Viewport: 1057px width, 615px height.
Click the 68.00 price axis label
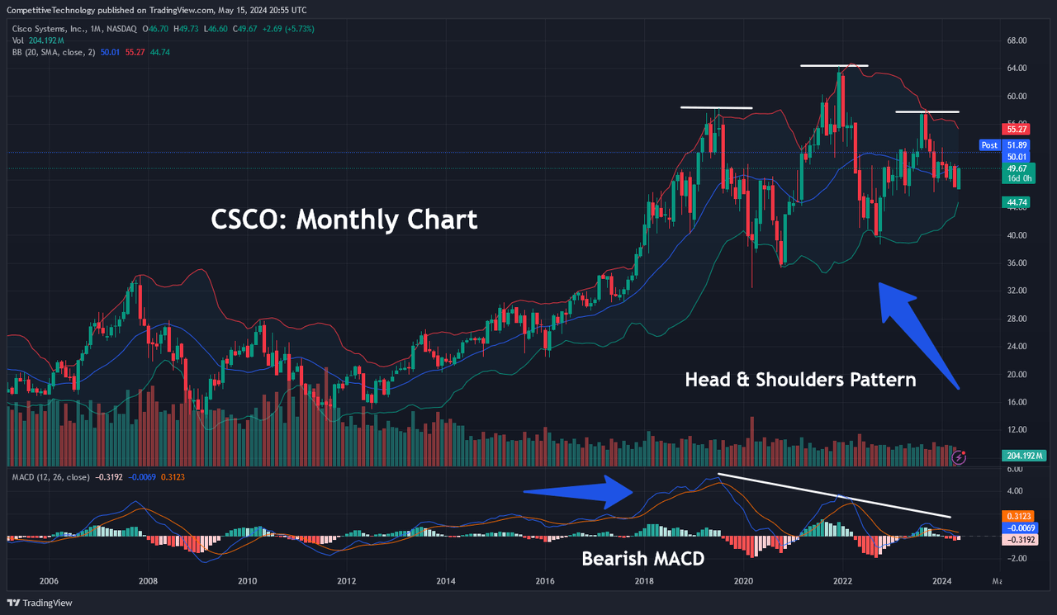point(1017,40)
